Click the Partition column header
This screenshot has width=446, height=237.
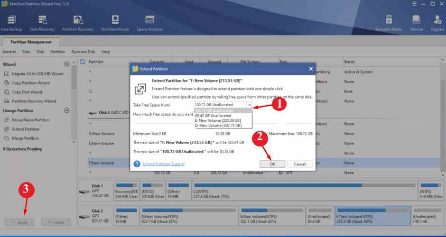95,62
